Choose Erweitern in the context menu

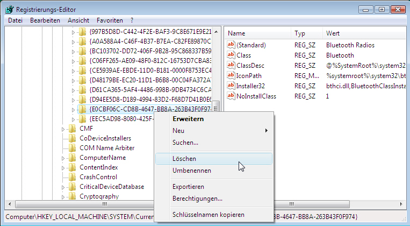(214, 119)
